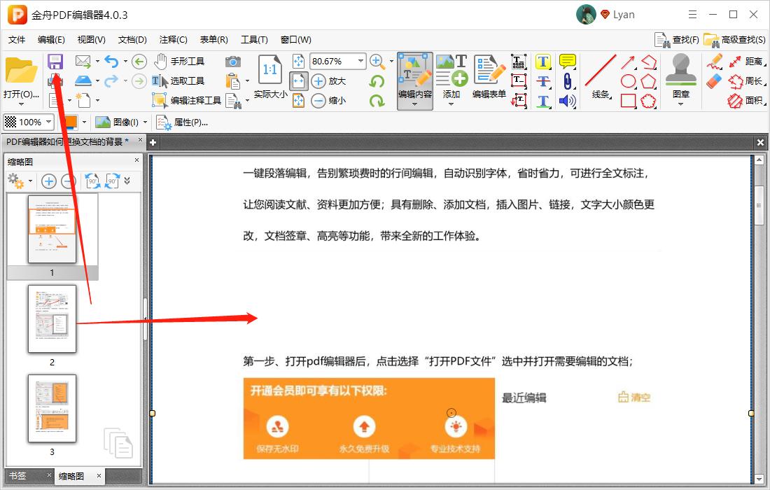
Task: Take a snapshot with the camera icon
Action: click(x=232, y=61)
